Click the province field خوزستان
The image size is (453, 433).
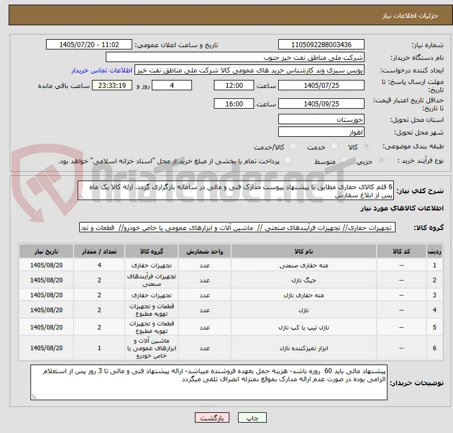(321, 119)
